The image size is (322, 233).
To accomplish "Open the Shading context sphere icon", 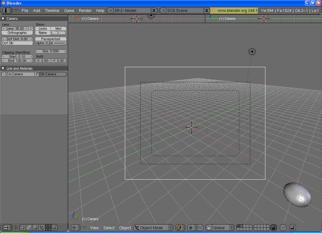I will click(35, 227).
